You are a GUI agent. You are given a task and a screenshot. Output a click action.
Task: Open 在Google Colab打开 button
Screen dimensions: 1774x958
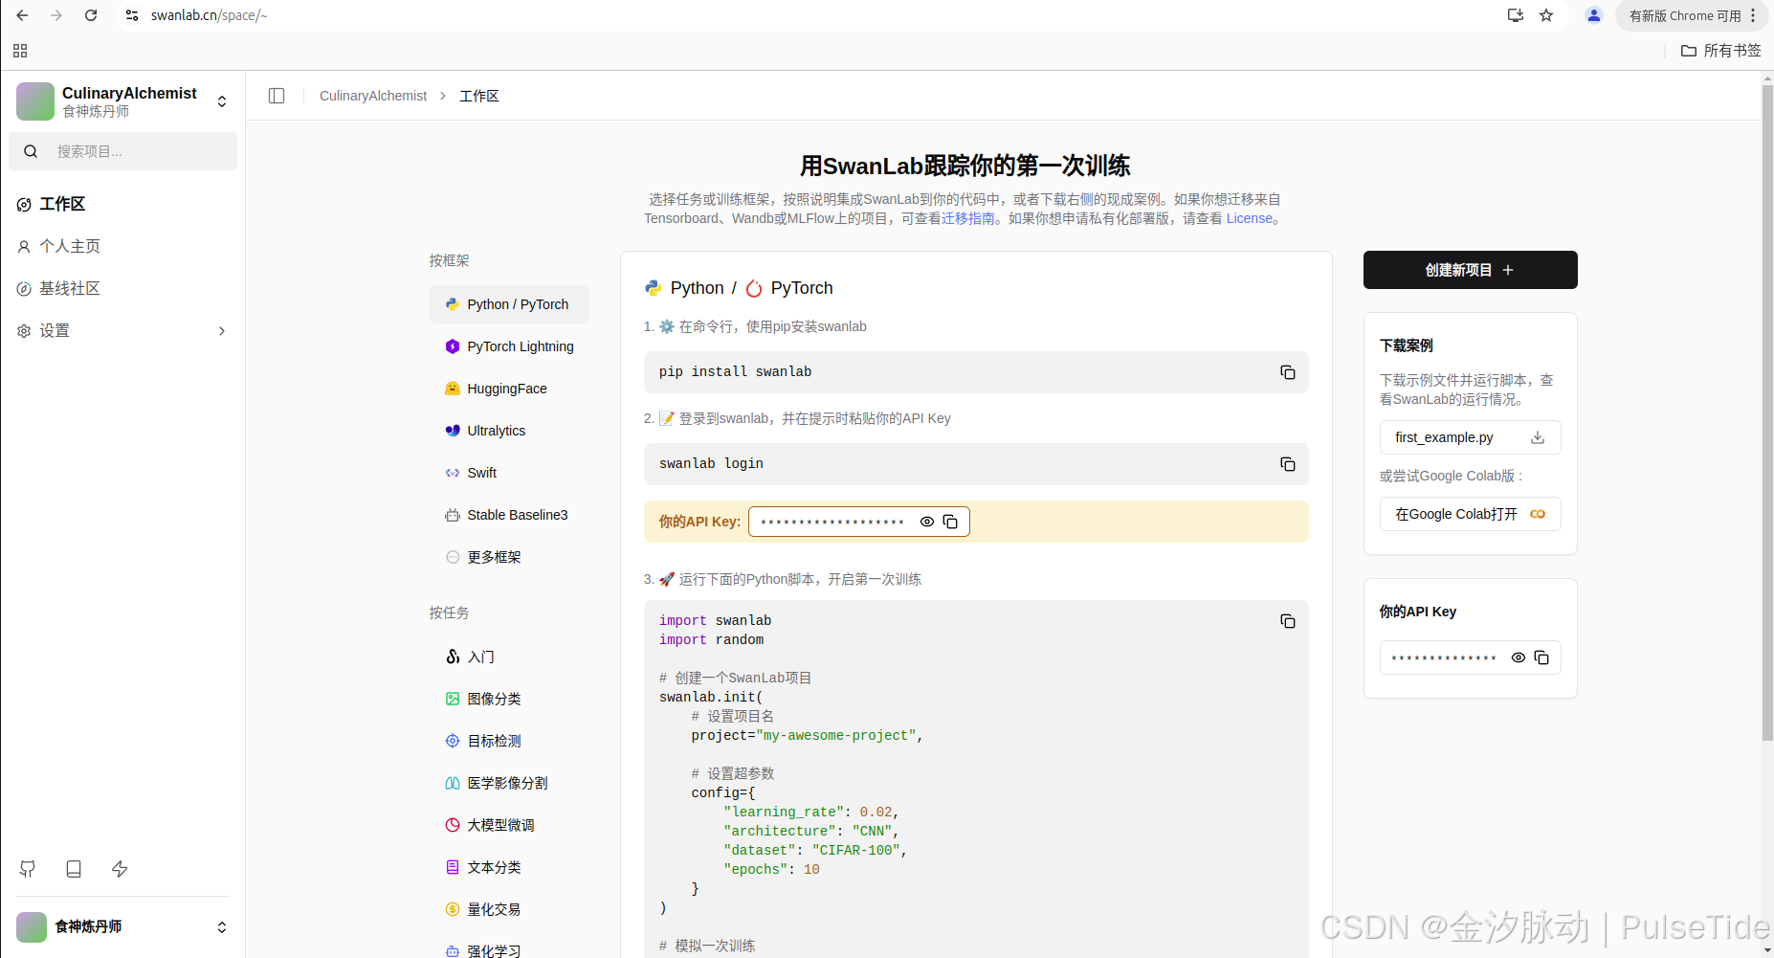[1470, 514]
